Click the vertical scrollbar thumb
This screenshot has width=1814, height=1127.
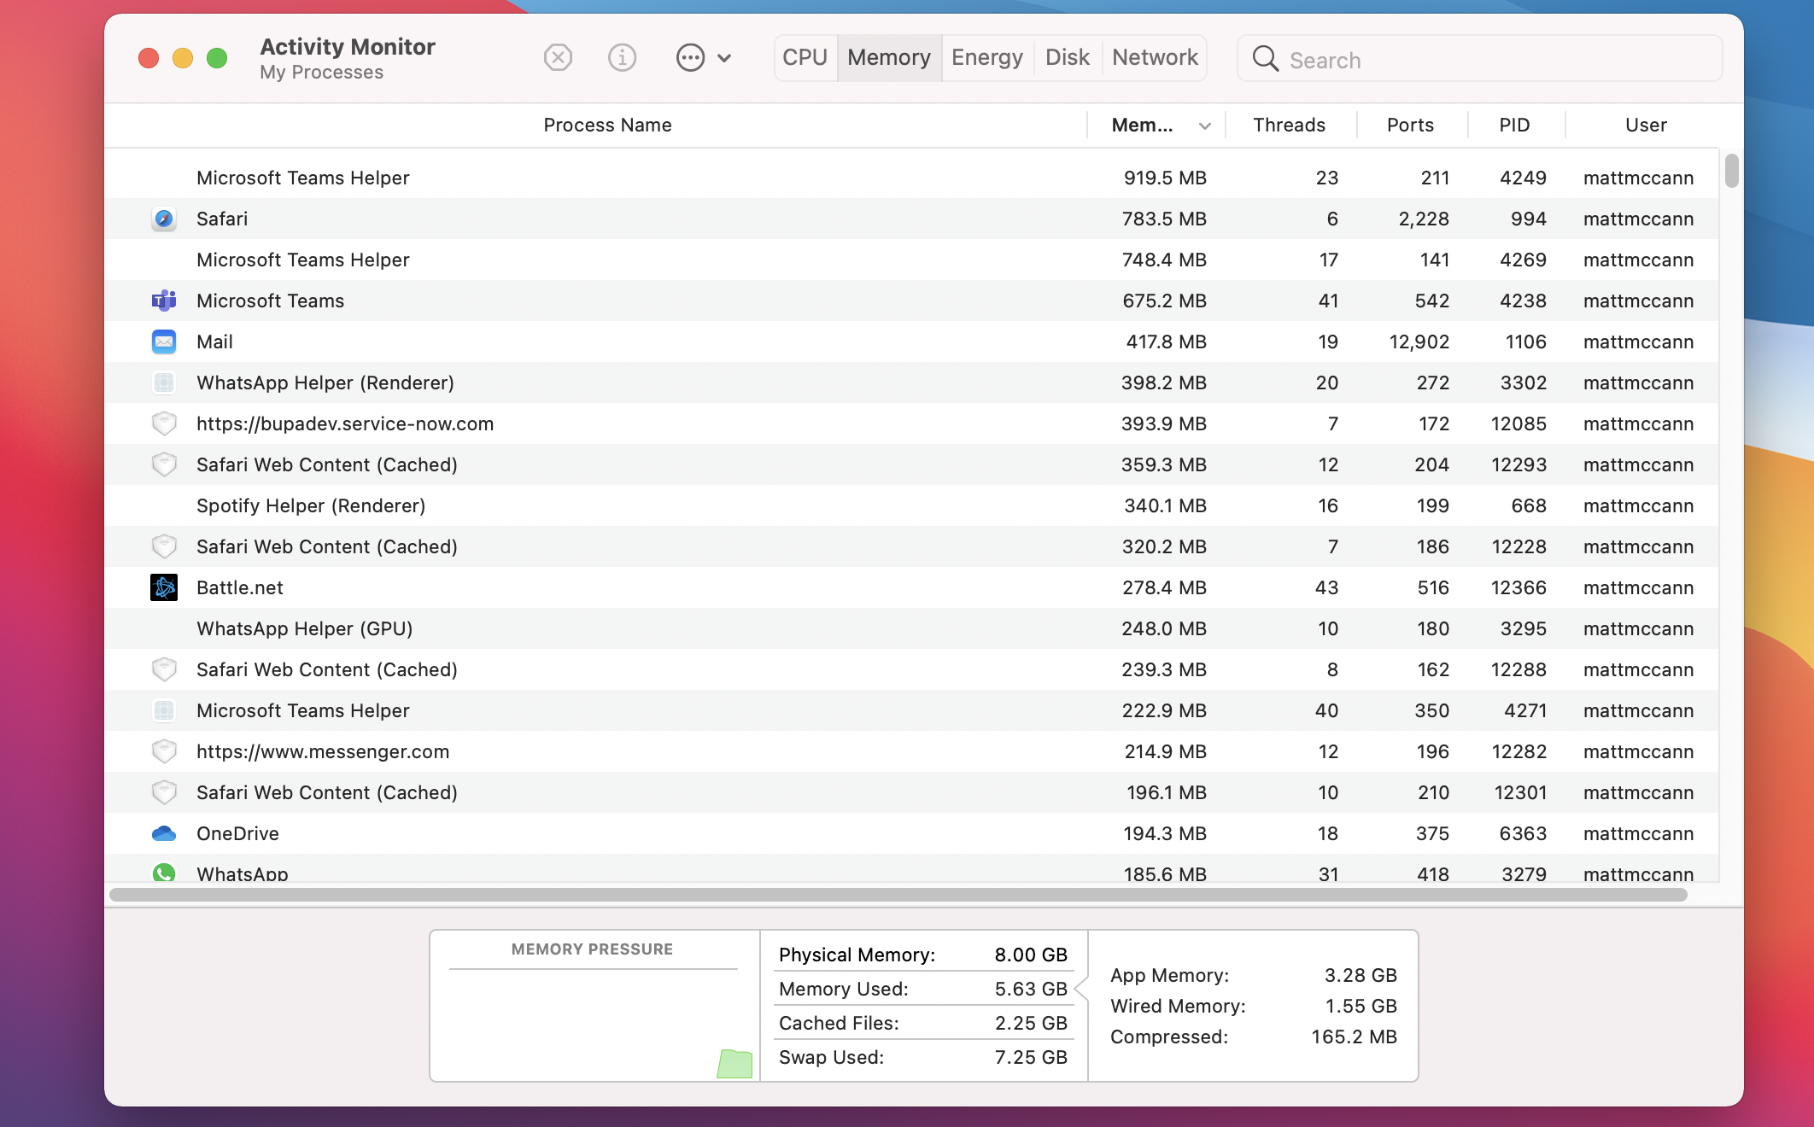tap(1731, 170)
